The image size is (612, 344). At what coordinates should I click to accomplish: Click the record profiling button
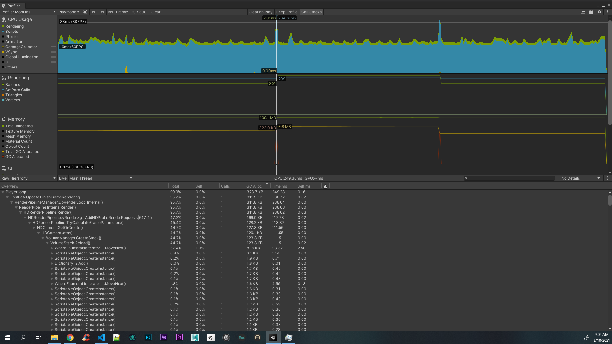85,12
